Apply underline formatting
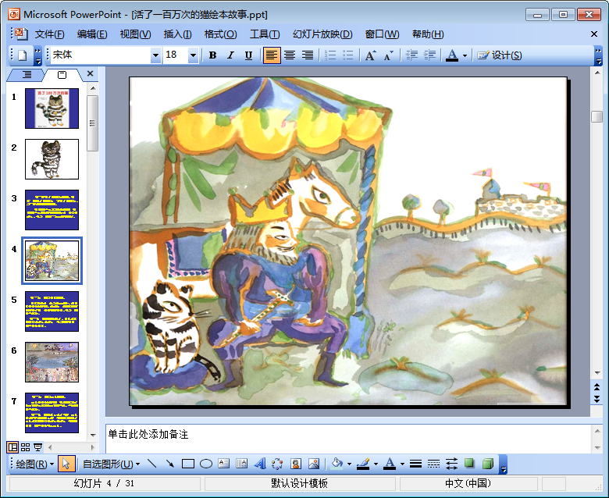 tap(248, 55)
